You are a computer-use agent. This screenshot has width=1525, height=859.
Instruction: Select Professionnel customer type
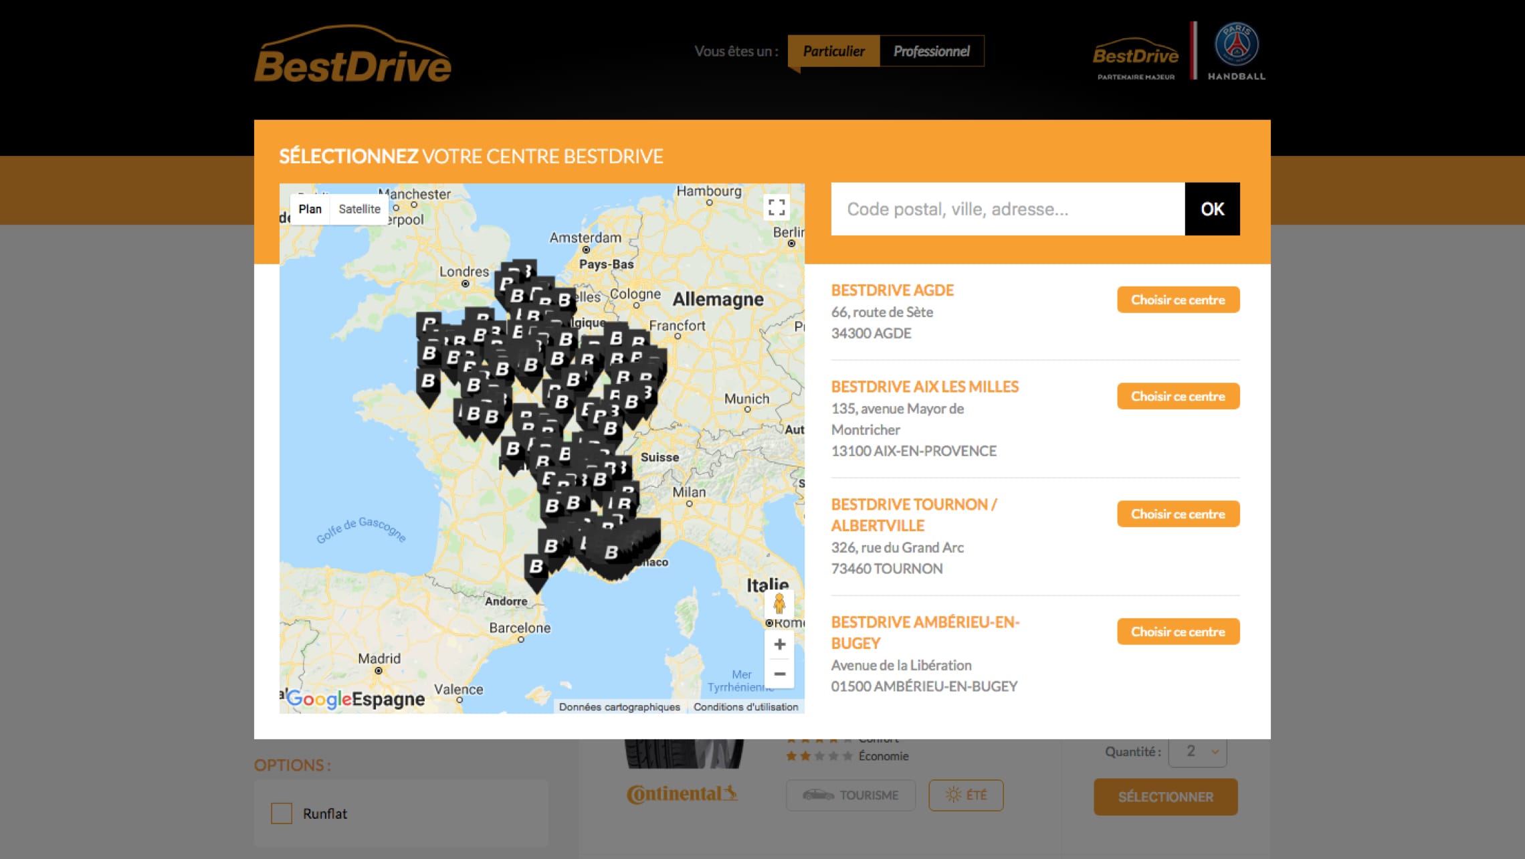[932, 51]
